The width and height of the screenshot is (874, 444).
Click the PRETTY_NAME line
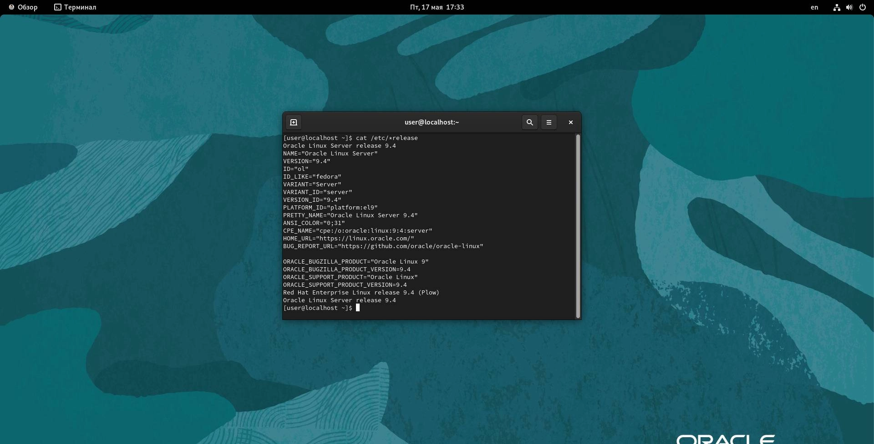tap(351, 215)
